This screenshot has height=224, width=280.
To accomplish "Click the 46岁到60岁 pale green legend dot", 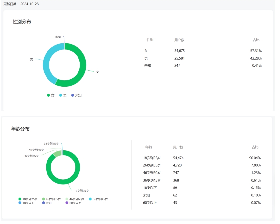I will click(67, 199).
